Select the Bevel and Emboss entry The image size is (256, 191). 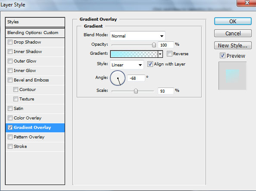(x=35, y=80)
